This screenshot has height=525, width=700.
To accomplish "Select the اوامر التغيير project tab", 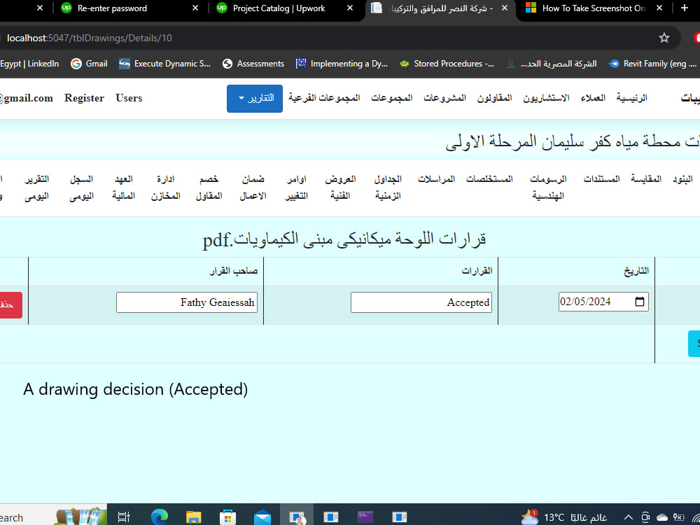I will point(296,187).
